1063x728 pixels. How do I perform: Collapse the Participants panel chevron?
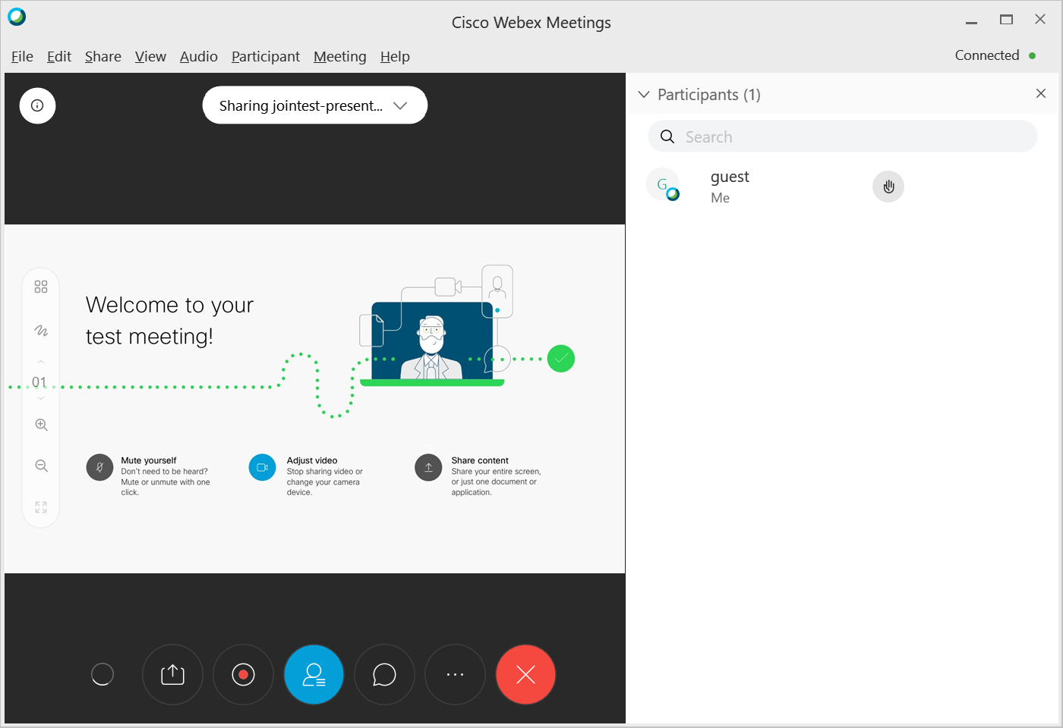point(644,95)
